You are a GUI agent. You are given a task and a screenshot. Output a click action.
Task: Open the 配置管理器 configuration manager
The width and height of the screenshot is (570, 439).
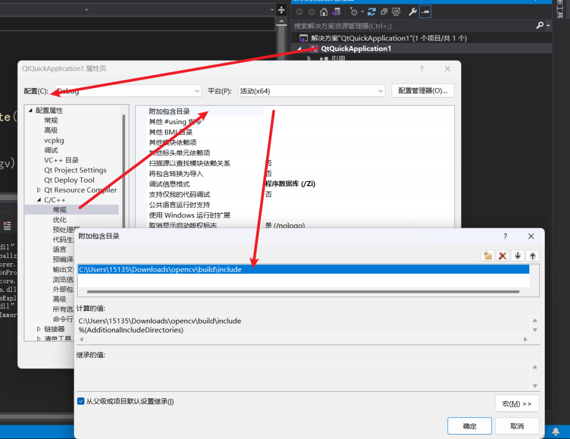(x=422, y=91)
